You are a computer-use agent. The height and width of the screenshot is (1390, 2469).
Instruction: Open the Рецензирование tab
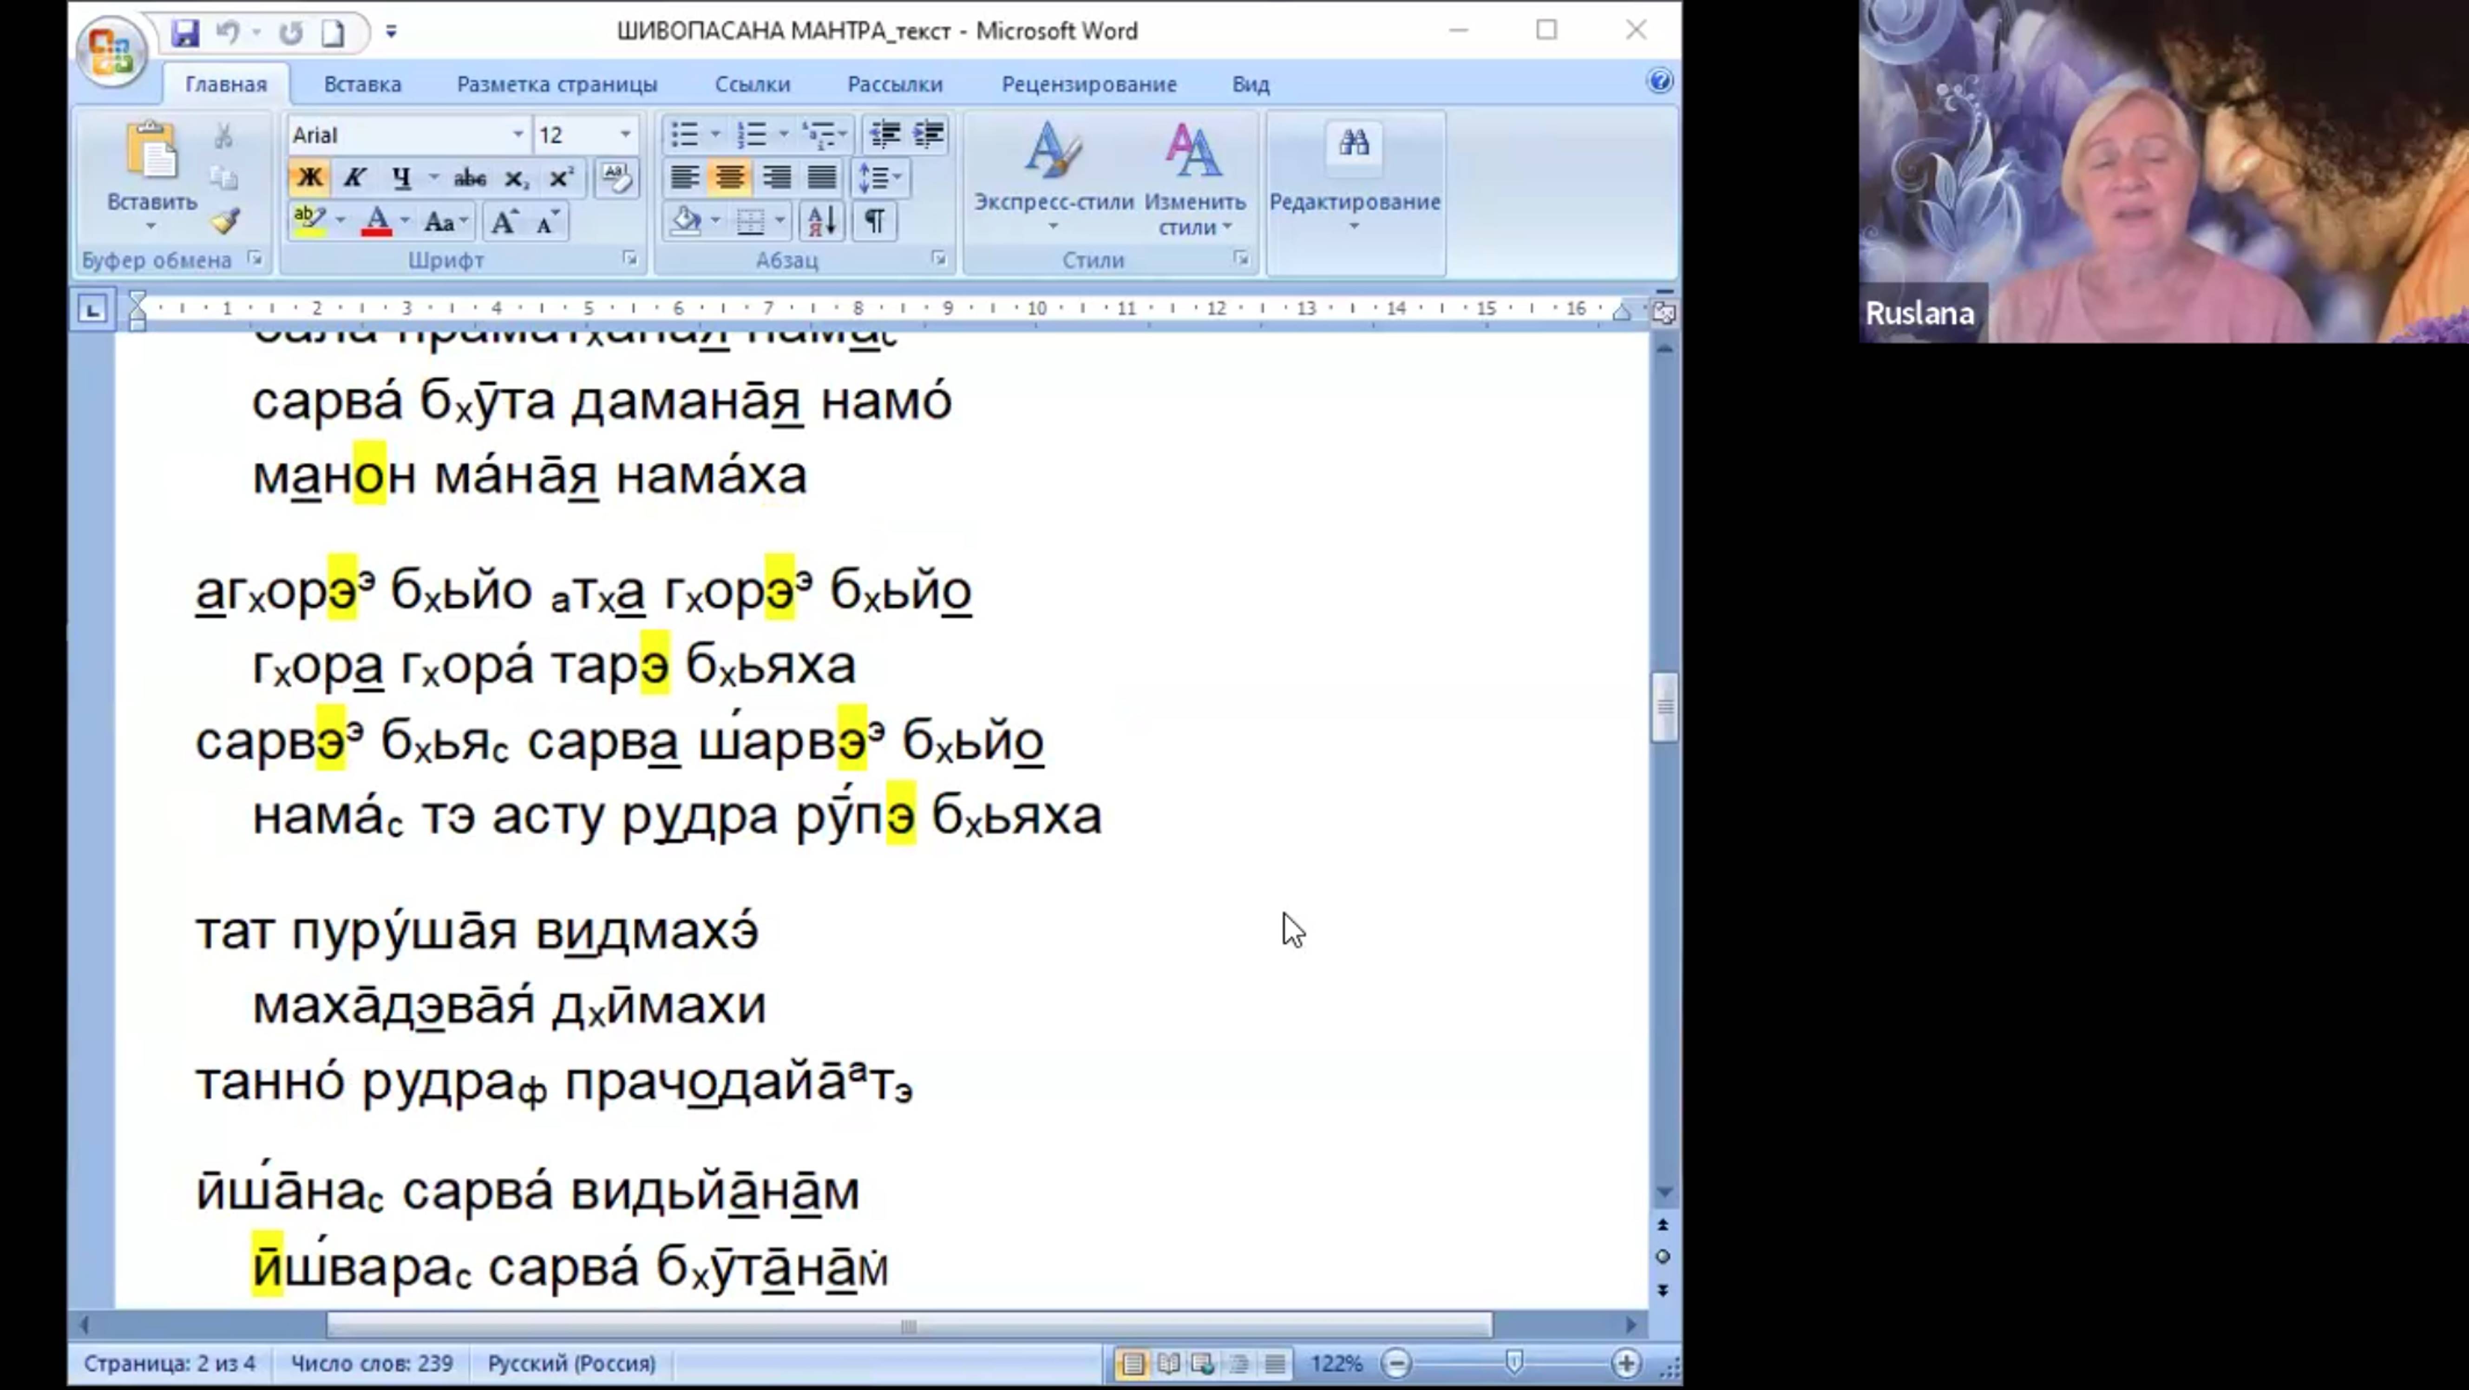pos(1089,85)
